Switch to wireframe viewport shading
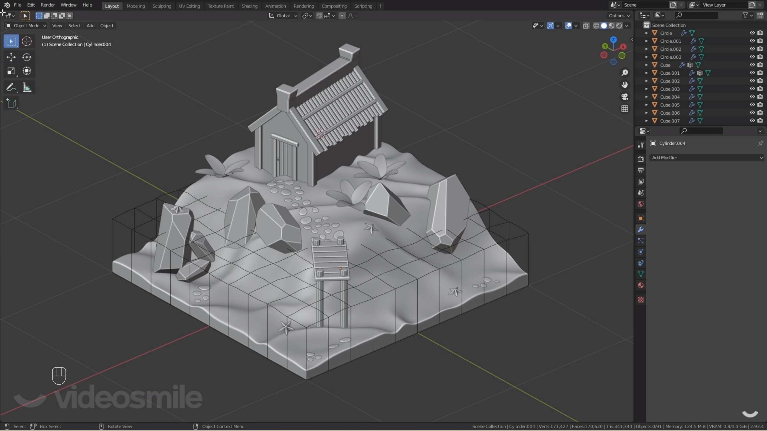This screenshot has height=431, width=767. coord(596,26)
